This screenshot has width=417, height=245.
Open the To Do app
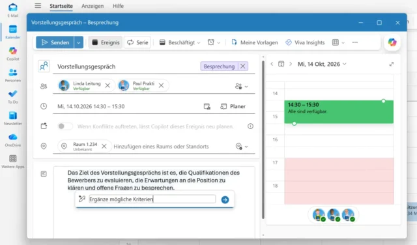(13, 96)
